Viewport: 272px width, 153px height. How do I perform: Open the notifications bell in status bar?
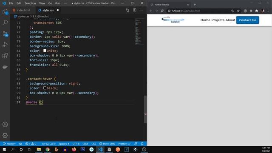click(142, 144)
